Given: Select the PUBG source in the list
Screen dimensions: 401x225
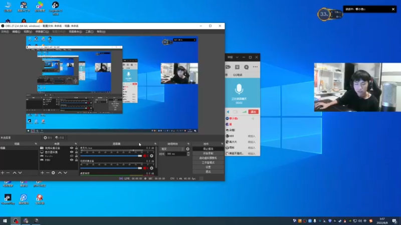Looking at the screenshot, I should point(48,160).
